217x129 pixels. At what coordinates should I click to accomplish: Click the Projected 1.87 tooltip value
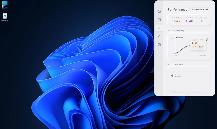click(x=195, y=43)
